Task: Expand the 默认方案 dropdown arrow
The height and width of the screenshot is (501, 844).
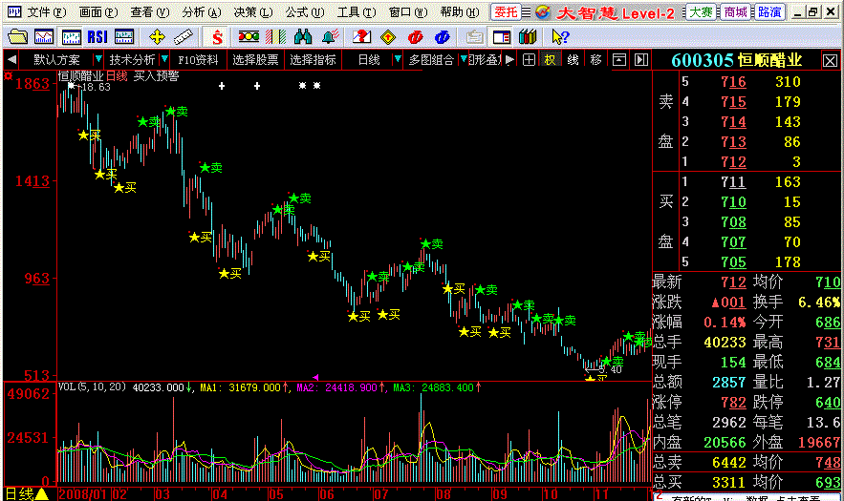Action: (x=97, y=59)
